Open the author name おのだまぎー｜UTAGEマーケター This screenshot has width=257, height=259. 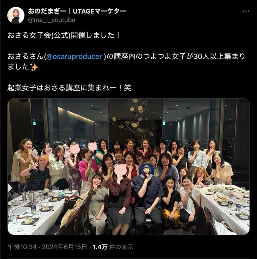coord(77,11)
